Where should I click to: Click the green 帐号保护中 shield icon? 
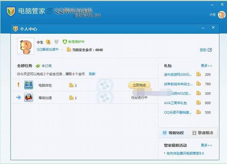click(65, 42)
